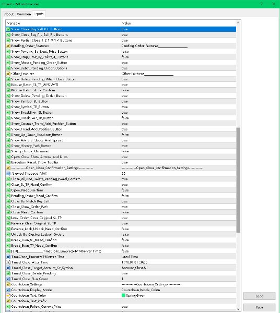Click the icon beside Startup_Force_Minimized

(x=8, y=151)
